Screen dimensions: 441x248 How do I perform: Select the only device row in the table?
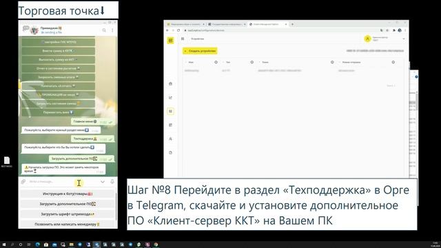point(292,70)
